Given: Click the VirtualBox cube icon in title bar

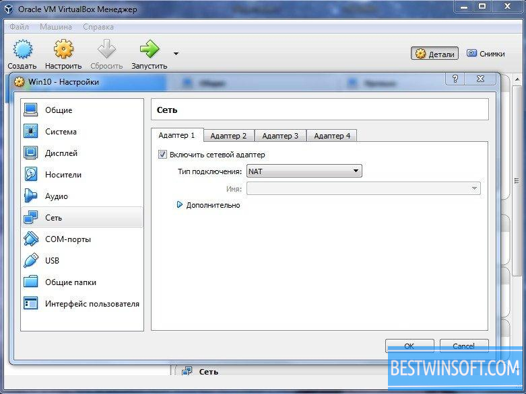Looking at the screenshot, I should [x=9, y=9].
